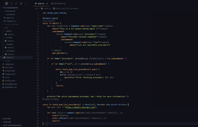Image resolution: width=198 pixels, height=127 pixels.
Task: Show more activity views with chevron dropdown
Action: pos(26,3)
